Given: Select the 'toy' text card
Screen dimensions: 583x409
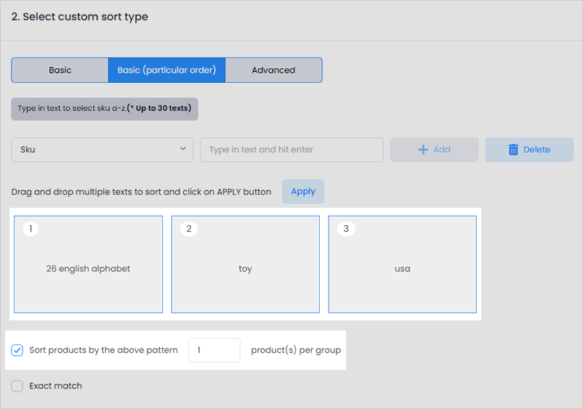Looking at the screenshot, I should click(x=246, y=264).
